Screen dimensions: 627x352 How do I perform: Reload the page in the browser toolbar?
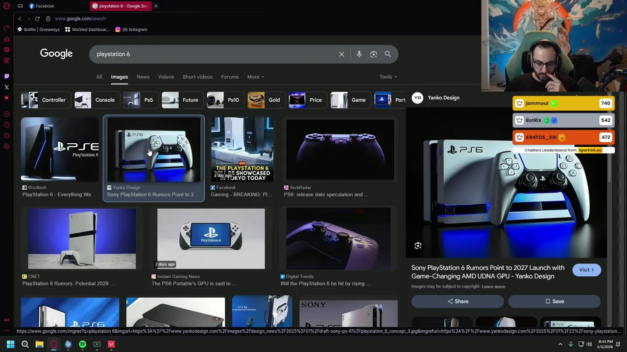[x=37, y=19]
